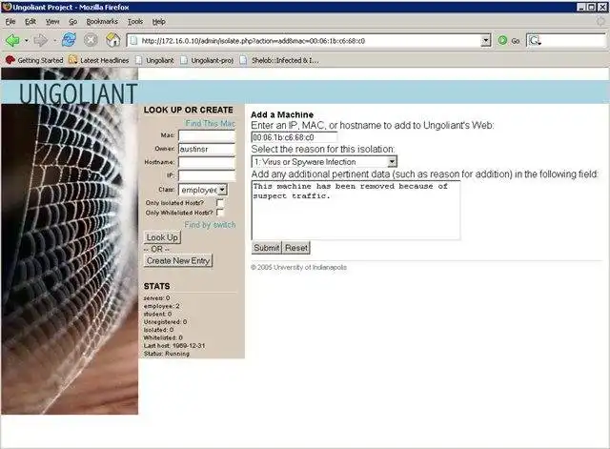Click the Reset button
Viewport: 610px width, 449px height.
pos(296,248)
